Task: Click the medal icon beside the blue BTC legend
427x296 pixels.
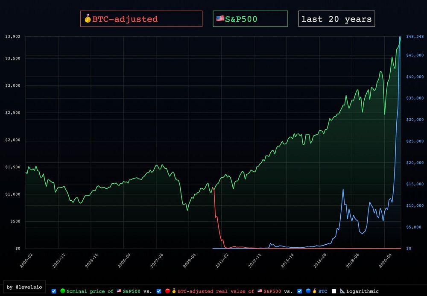Action: [x=315, y=291]
